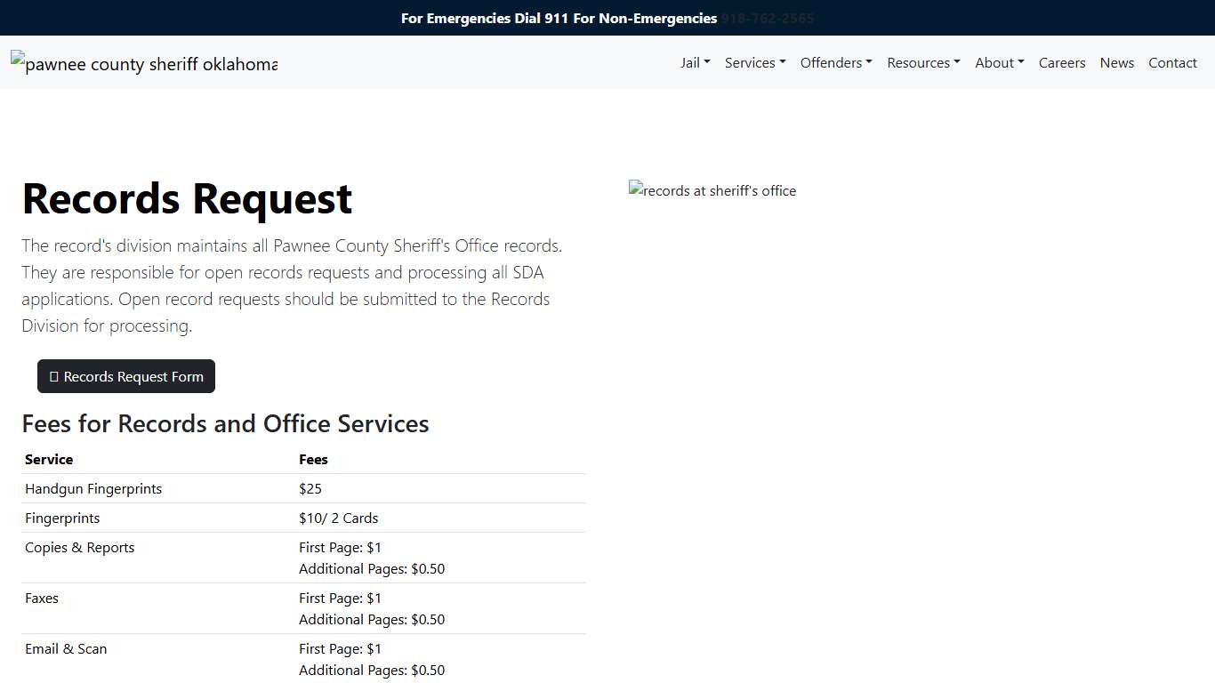Open the Resources dropdown menu
1215x683 pixels.
[x=923, y=62]
